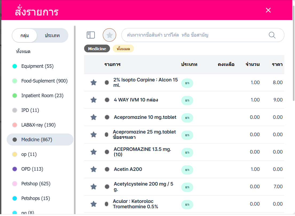Click the ประเภท column header

tap(189, 64)
